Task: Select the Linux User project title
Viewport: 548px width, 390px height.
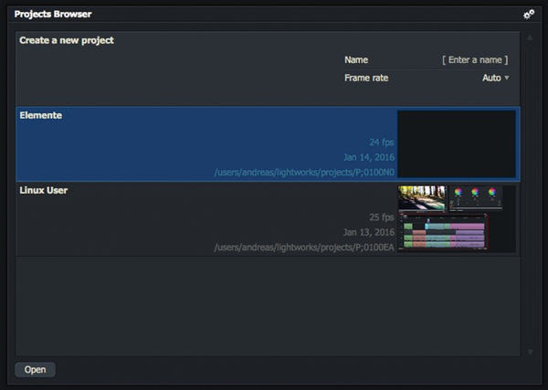Action: click(44, 190)
